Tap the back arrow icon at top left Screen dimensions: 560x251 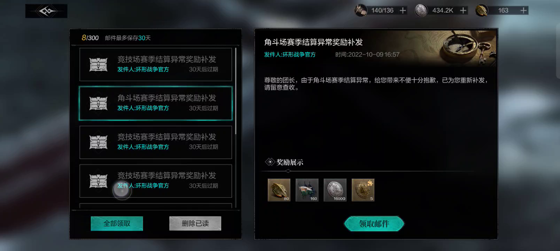(46, 11)
